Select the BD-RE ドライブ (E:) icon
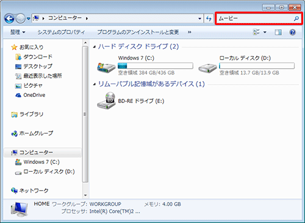Screen dimensions: 305x223 [x=106, y=101]
